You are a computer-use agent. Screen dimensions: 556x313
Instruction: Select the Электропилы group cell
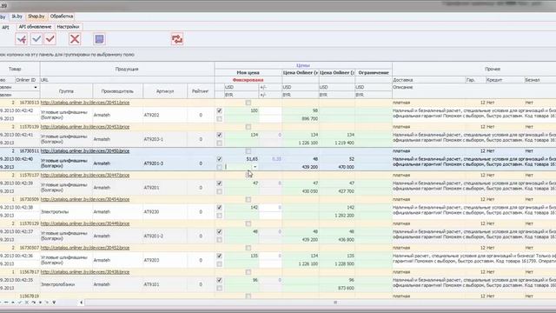point(66,212)
